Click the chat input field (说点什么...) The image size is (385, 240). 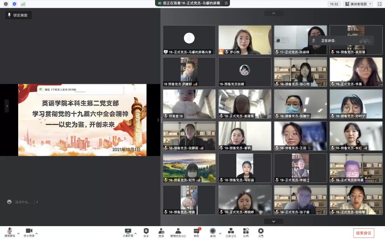tap(23, 202)
